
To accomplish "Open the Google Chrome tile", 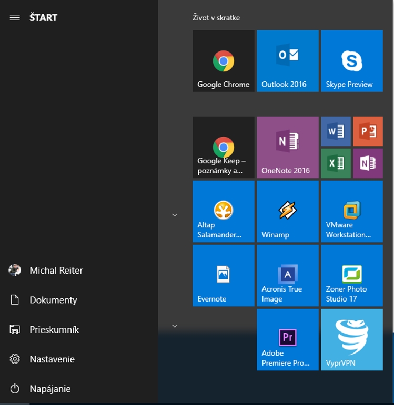I will tap(223, 61).
